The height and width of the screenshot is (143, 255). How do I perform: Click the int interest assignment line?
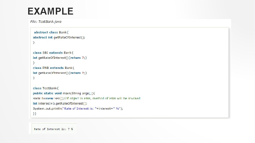click(x=60, y=104)
